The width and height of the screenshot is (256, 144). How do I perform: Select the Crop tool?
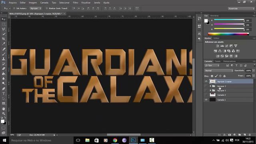tap(4, 39)
